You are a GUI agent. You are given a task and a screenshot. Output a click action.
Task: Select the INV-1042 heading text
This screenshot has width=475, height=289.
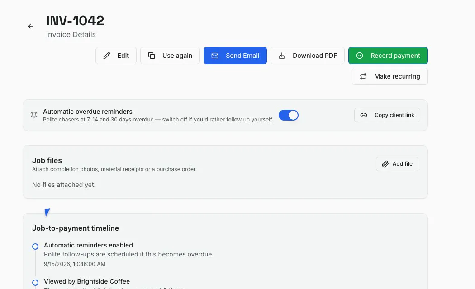click(x=75, y=21)
